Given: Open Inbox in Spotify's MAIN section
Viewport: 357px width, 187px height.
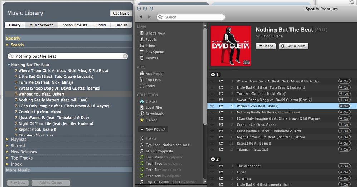Looking at the screenshot, I should pyautogui.click(x=147, y=46).
